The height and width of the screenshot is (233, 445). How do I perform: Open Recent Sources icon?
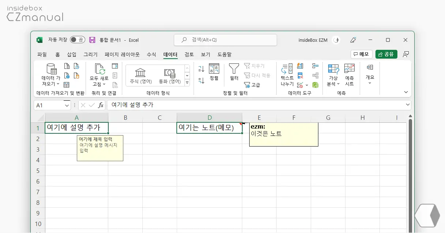pyautogui.click(x=76, y=66)
